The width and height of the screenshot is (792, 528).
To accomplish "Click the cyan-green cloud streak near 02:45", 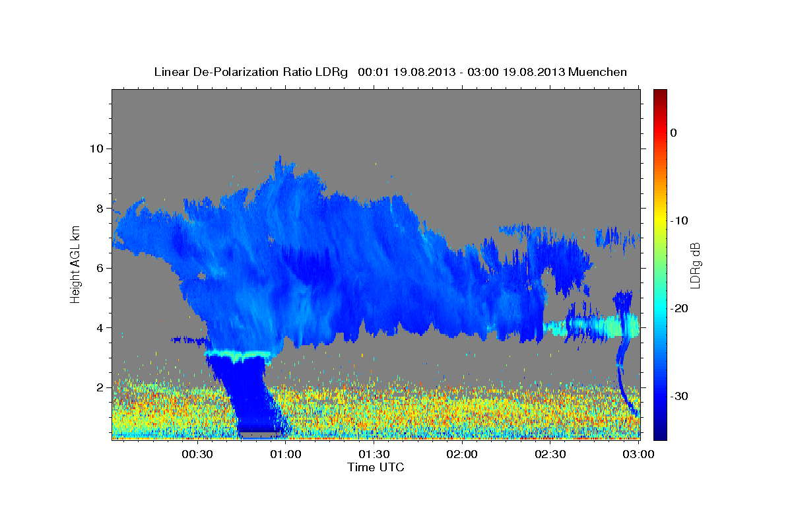I will (x=591, y=326).
